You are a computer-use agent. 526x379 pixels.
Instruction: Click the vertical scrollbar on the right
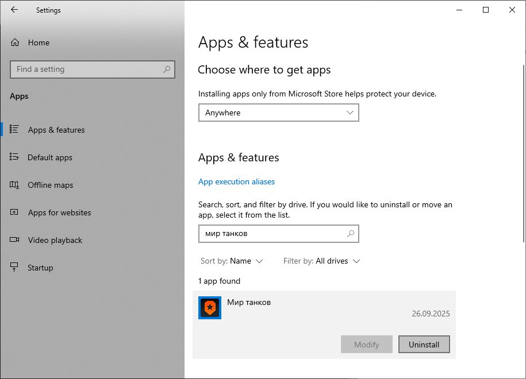(x=524, y=153)
